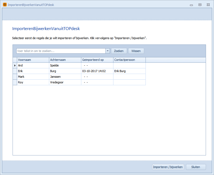Select the surname cell 'Spelde'
Image resolution: width=214 pixels, height=175 pixels.
tap(65, 65)
